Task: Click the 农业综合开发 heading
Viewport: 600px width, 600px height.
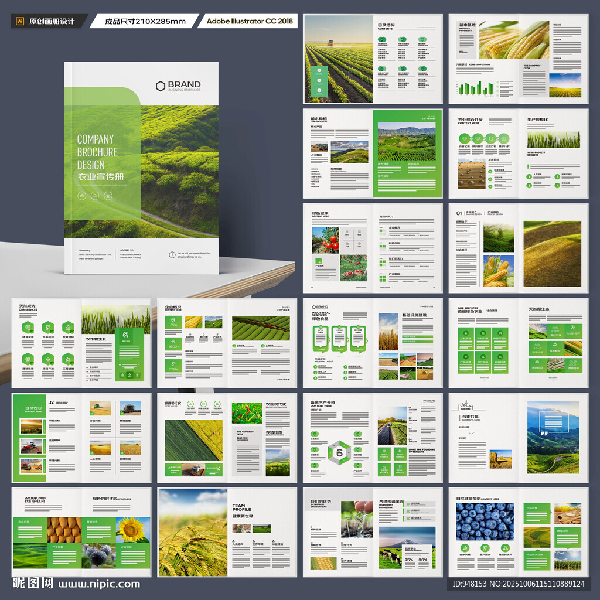Action: [x=471, y=120]
